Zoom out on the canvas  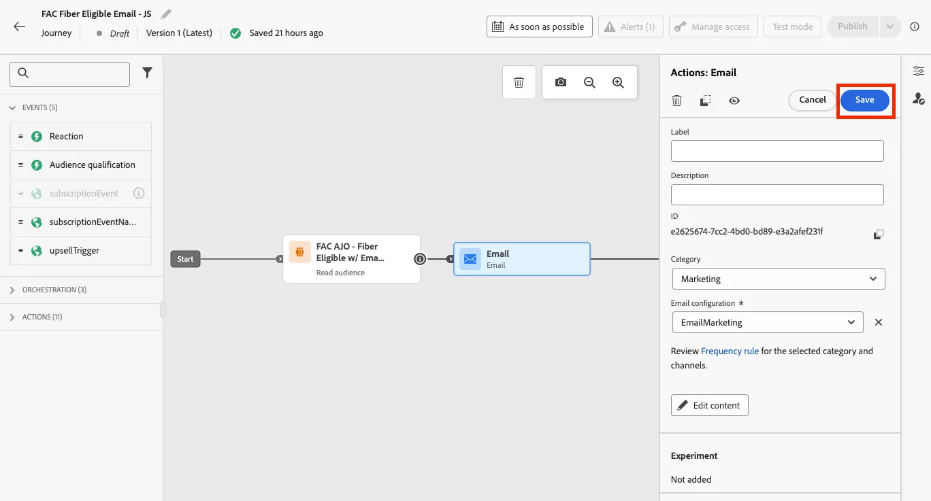589,82
